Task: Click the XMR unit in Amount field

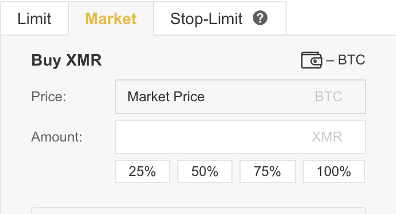Action: (x=327, y=137)
